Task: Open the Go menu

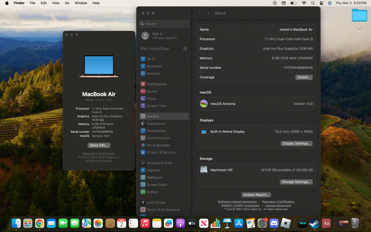Action: 67,3
